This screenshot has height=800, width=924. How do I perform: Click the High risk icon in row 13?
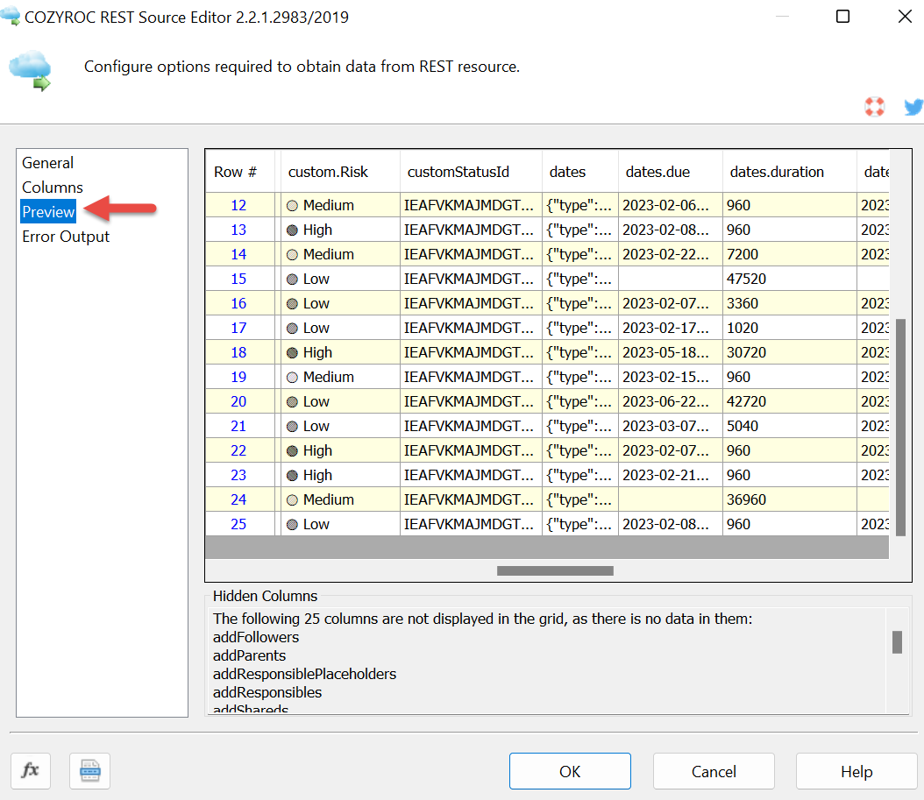[293, 230]
